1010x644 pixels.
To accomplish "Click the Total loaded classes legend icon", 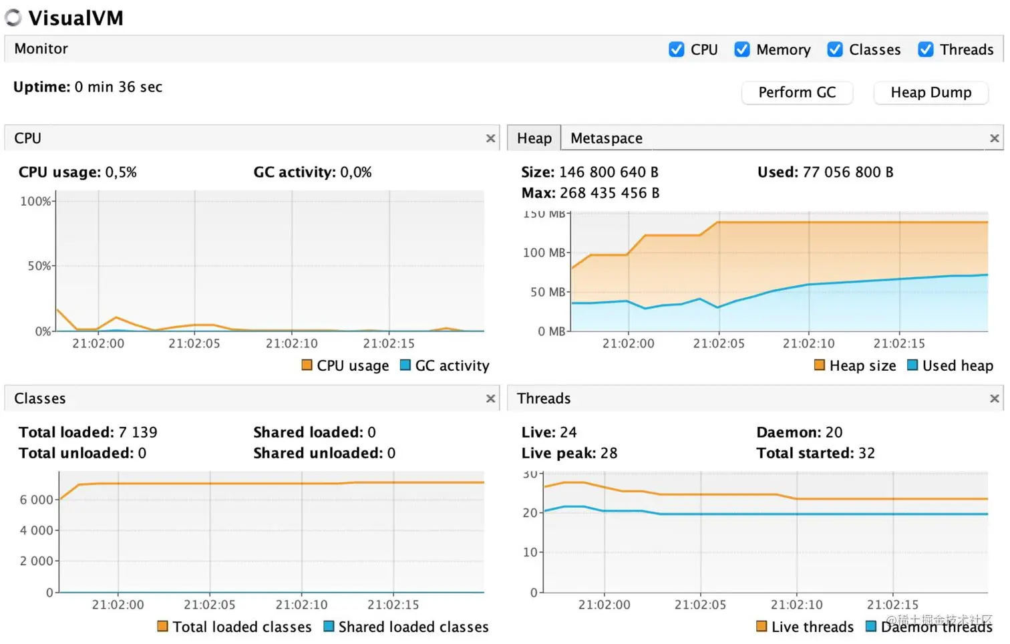I will click(x=162, y=627).
